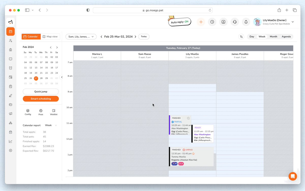The width and height of the screenshot is (305, 191).
Task: Select today, the 27th, in the mini calendar
Action: [x=36, y=78]
